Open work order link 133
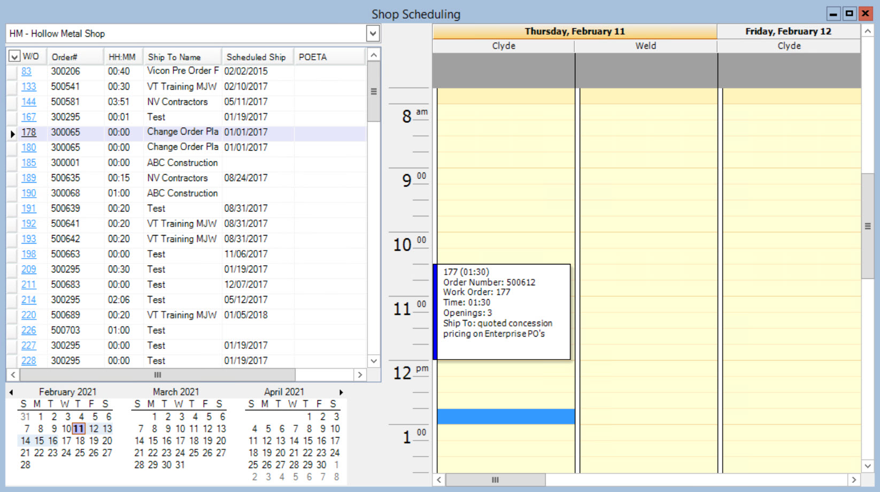The width and height of the screenshot is (880, 492). tap(29, 87)
